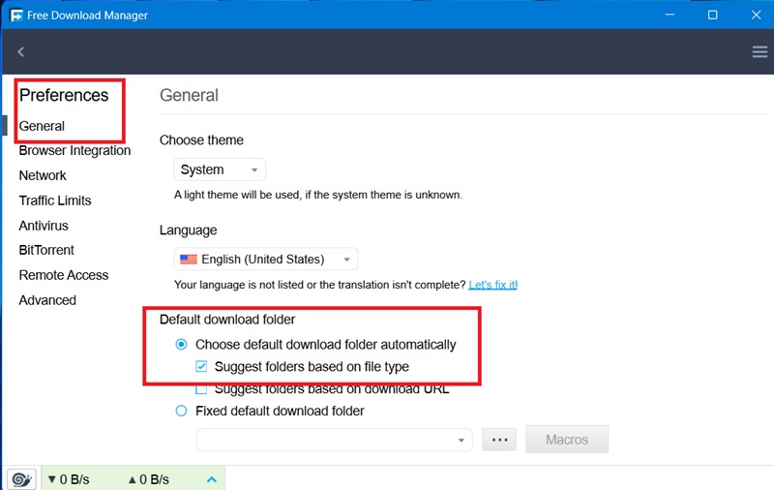774x490 pixels.
Task: Maximize the Free Download Manager window
Action: click(x=712, y=15)
